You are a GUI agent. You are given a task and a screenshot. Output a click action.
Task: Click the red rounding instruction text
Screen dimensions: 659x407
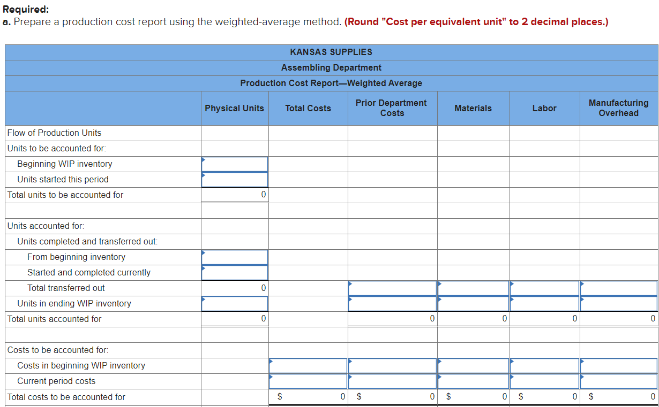coord(476,22)
